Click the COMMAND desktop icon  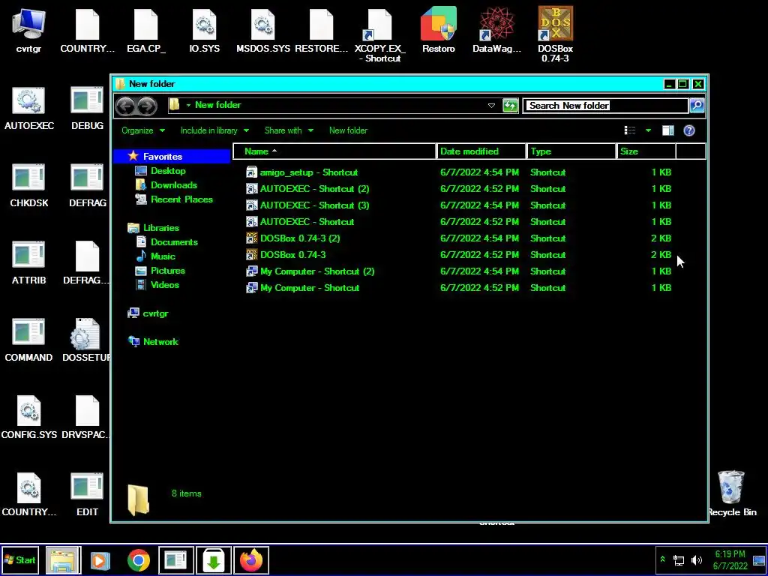click(29, 340)
